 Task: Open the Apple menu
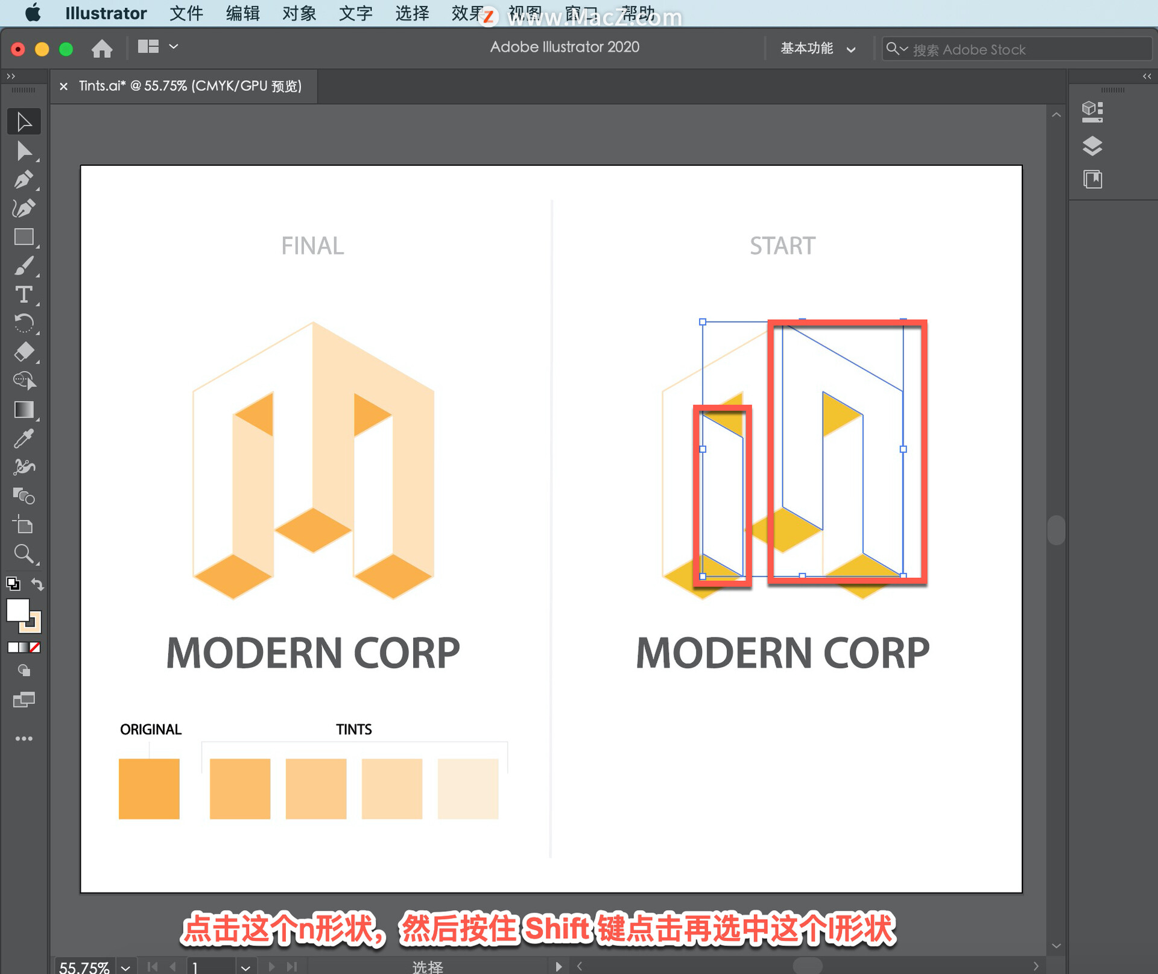33,13
